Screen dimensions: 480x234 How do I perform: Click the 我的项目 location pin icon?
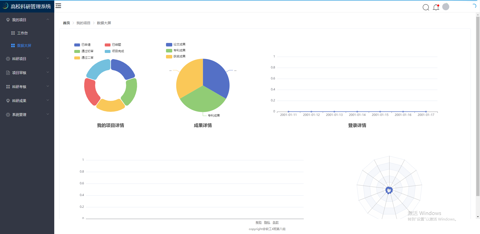point(8,20)
